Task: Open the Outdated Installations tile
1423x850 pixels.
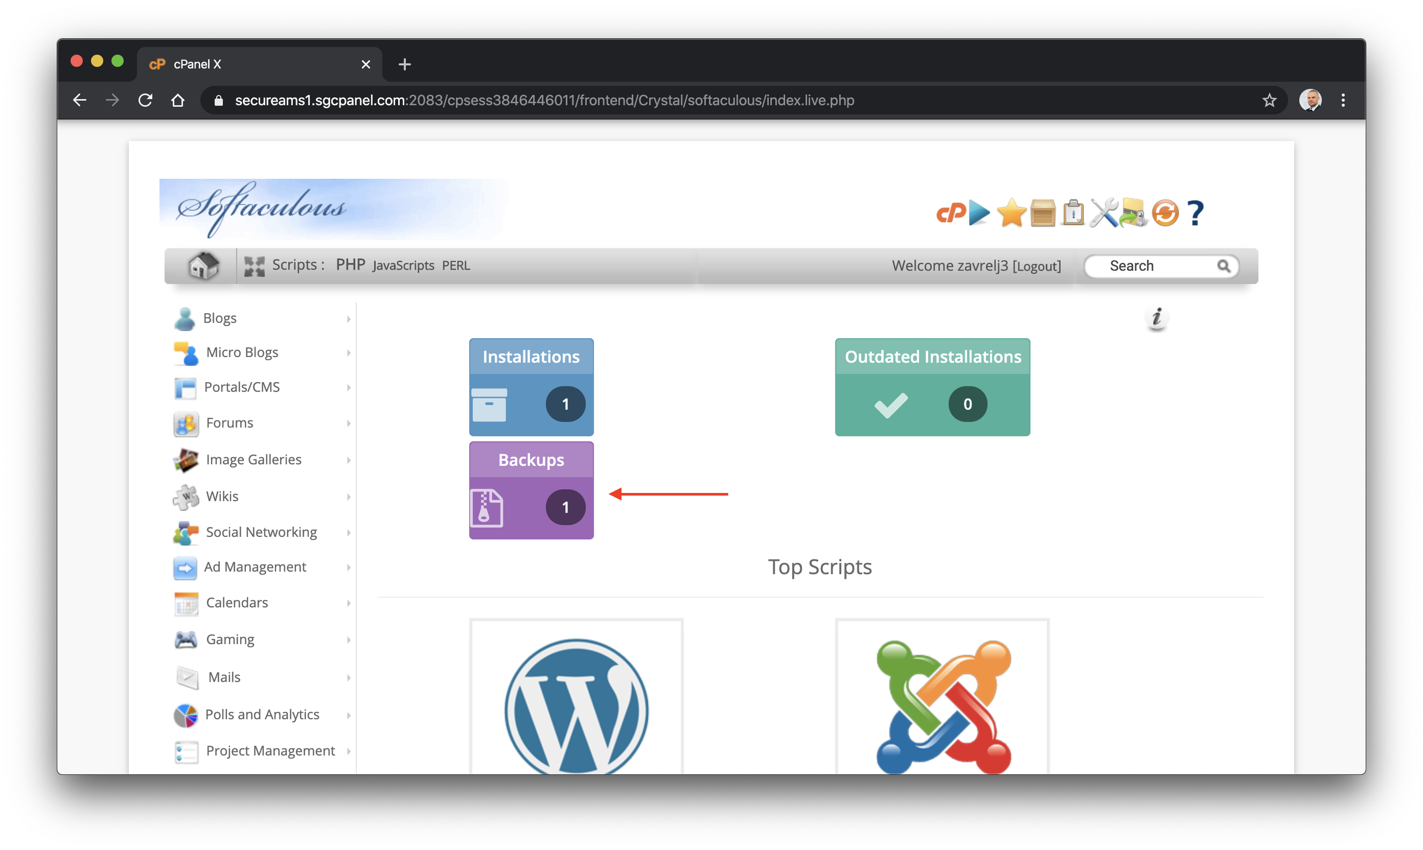Action: pyautogui.click(x=932, y=387)
